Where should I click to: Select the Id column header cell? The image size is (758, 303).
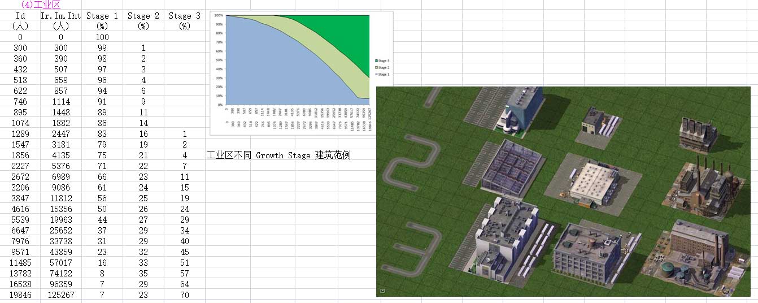pos(20,16)
